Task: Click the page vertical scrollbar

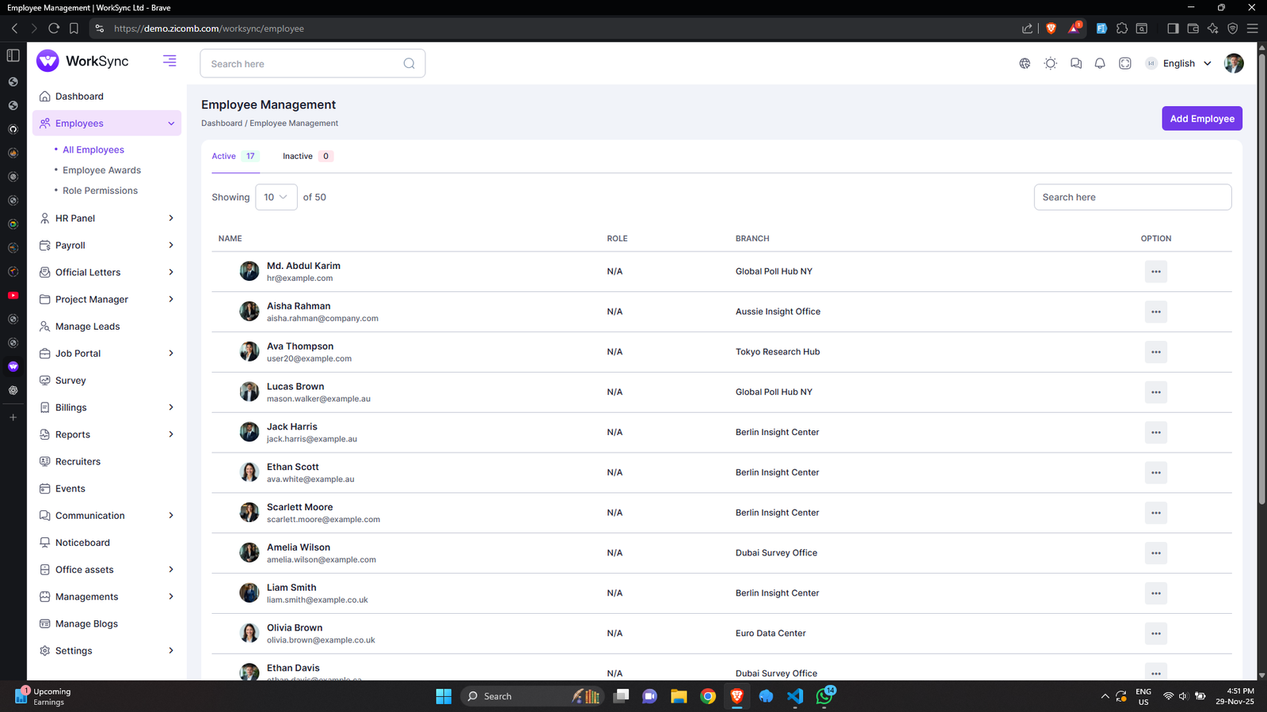Action: (x=1261, y=277)
